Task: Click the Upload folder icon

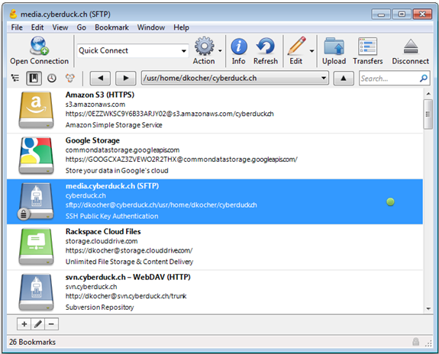Action: coord(334,47)
